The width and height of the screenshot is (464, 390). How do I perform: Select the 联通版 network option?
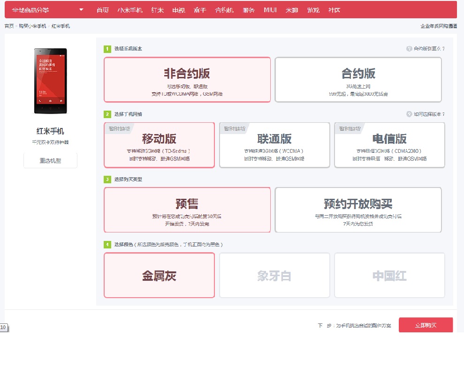(274, 145)
